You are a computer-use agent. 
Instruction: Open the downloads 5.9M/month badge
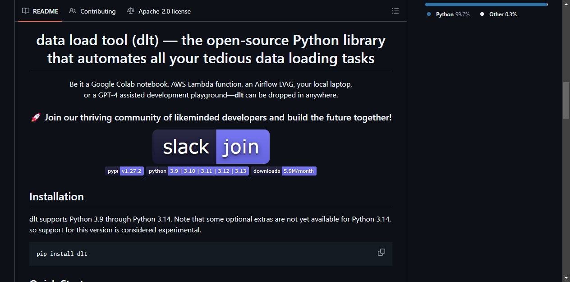click(284, 171)
